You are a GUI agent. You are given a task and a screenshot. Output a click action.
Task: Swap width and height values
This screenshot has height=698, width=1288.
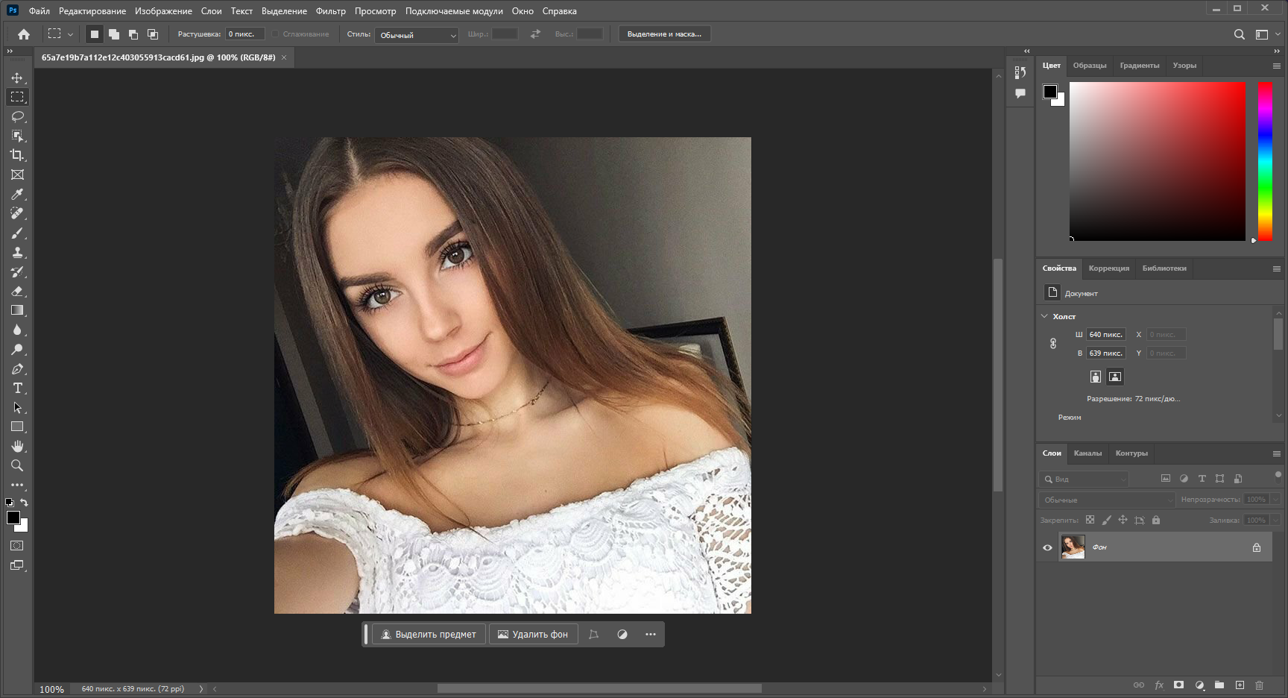point(535,34)
